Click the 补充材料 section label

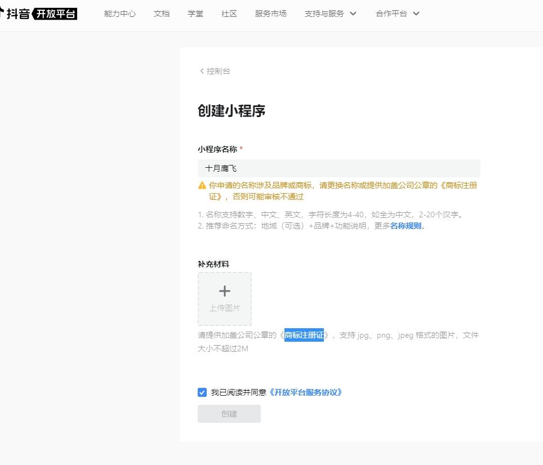tap(213, 264)
